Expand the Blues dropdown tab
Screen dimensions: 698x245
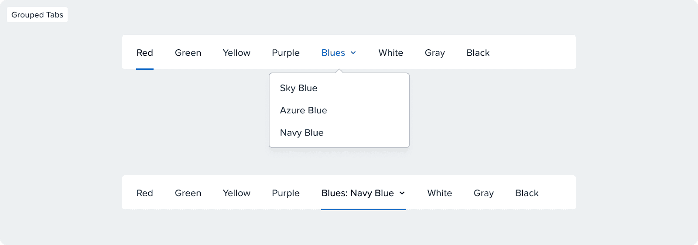[333, 53]
